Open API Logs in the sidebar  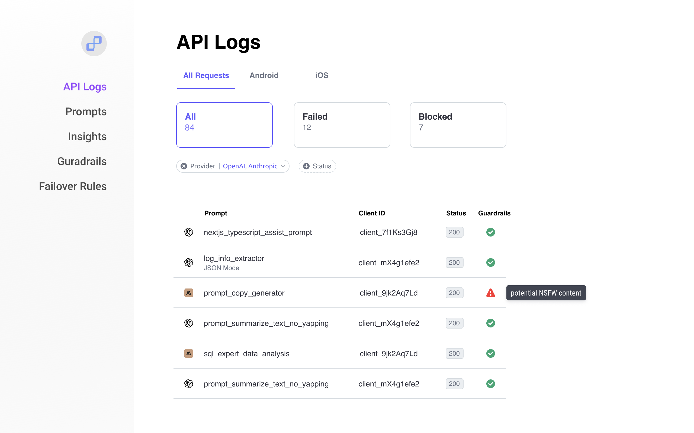85,87
